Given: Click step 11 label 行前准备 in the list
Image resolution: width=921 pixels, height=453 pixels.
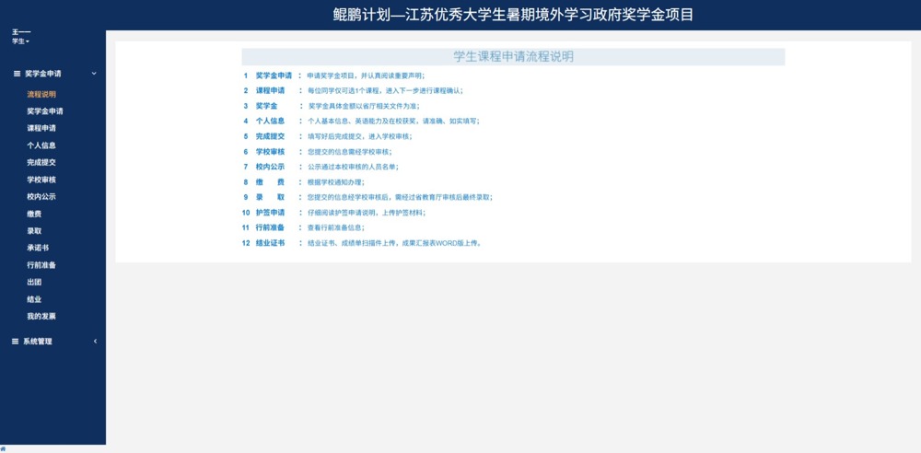Looking at the screenshot, I should pos(270,228).
